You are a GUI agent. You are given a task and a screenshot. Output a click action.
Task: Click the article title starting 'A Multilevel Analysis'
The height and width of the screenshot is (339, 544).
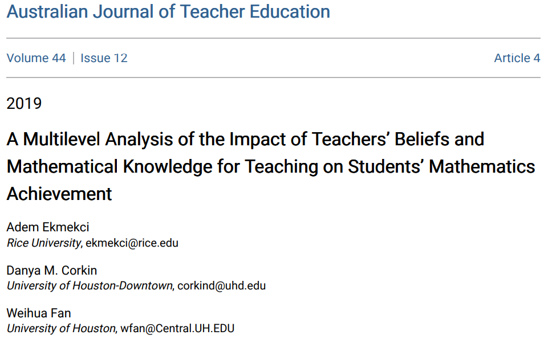271,166
